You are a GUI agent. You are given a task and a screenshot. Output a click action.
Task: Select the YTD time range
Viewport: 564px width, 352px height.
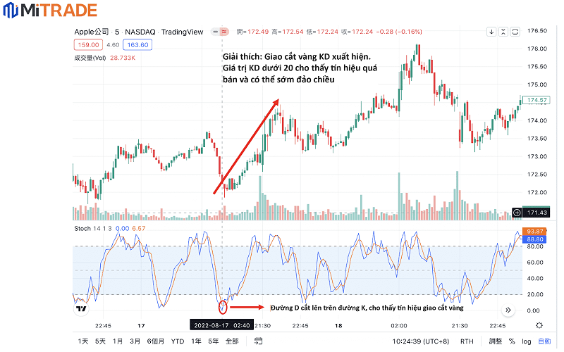pyautogui.click(x=178, y=341)
